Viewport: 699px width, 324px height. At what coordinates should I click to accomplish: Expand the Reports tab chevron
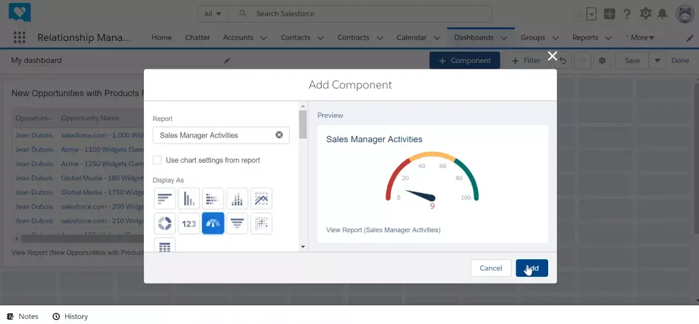[608, 38]
